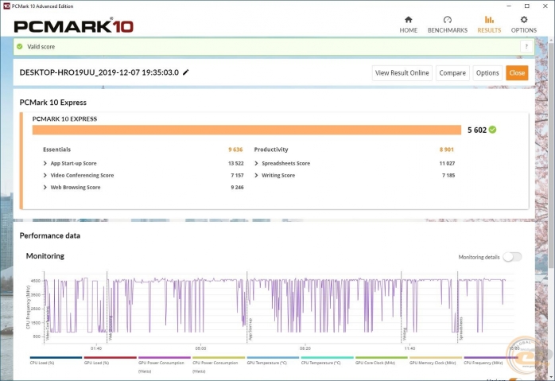The height and width of the screenshot is (381, 555).
Task: Toggle the GPU Temperature legend series
Action: coord(273,360)
